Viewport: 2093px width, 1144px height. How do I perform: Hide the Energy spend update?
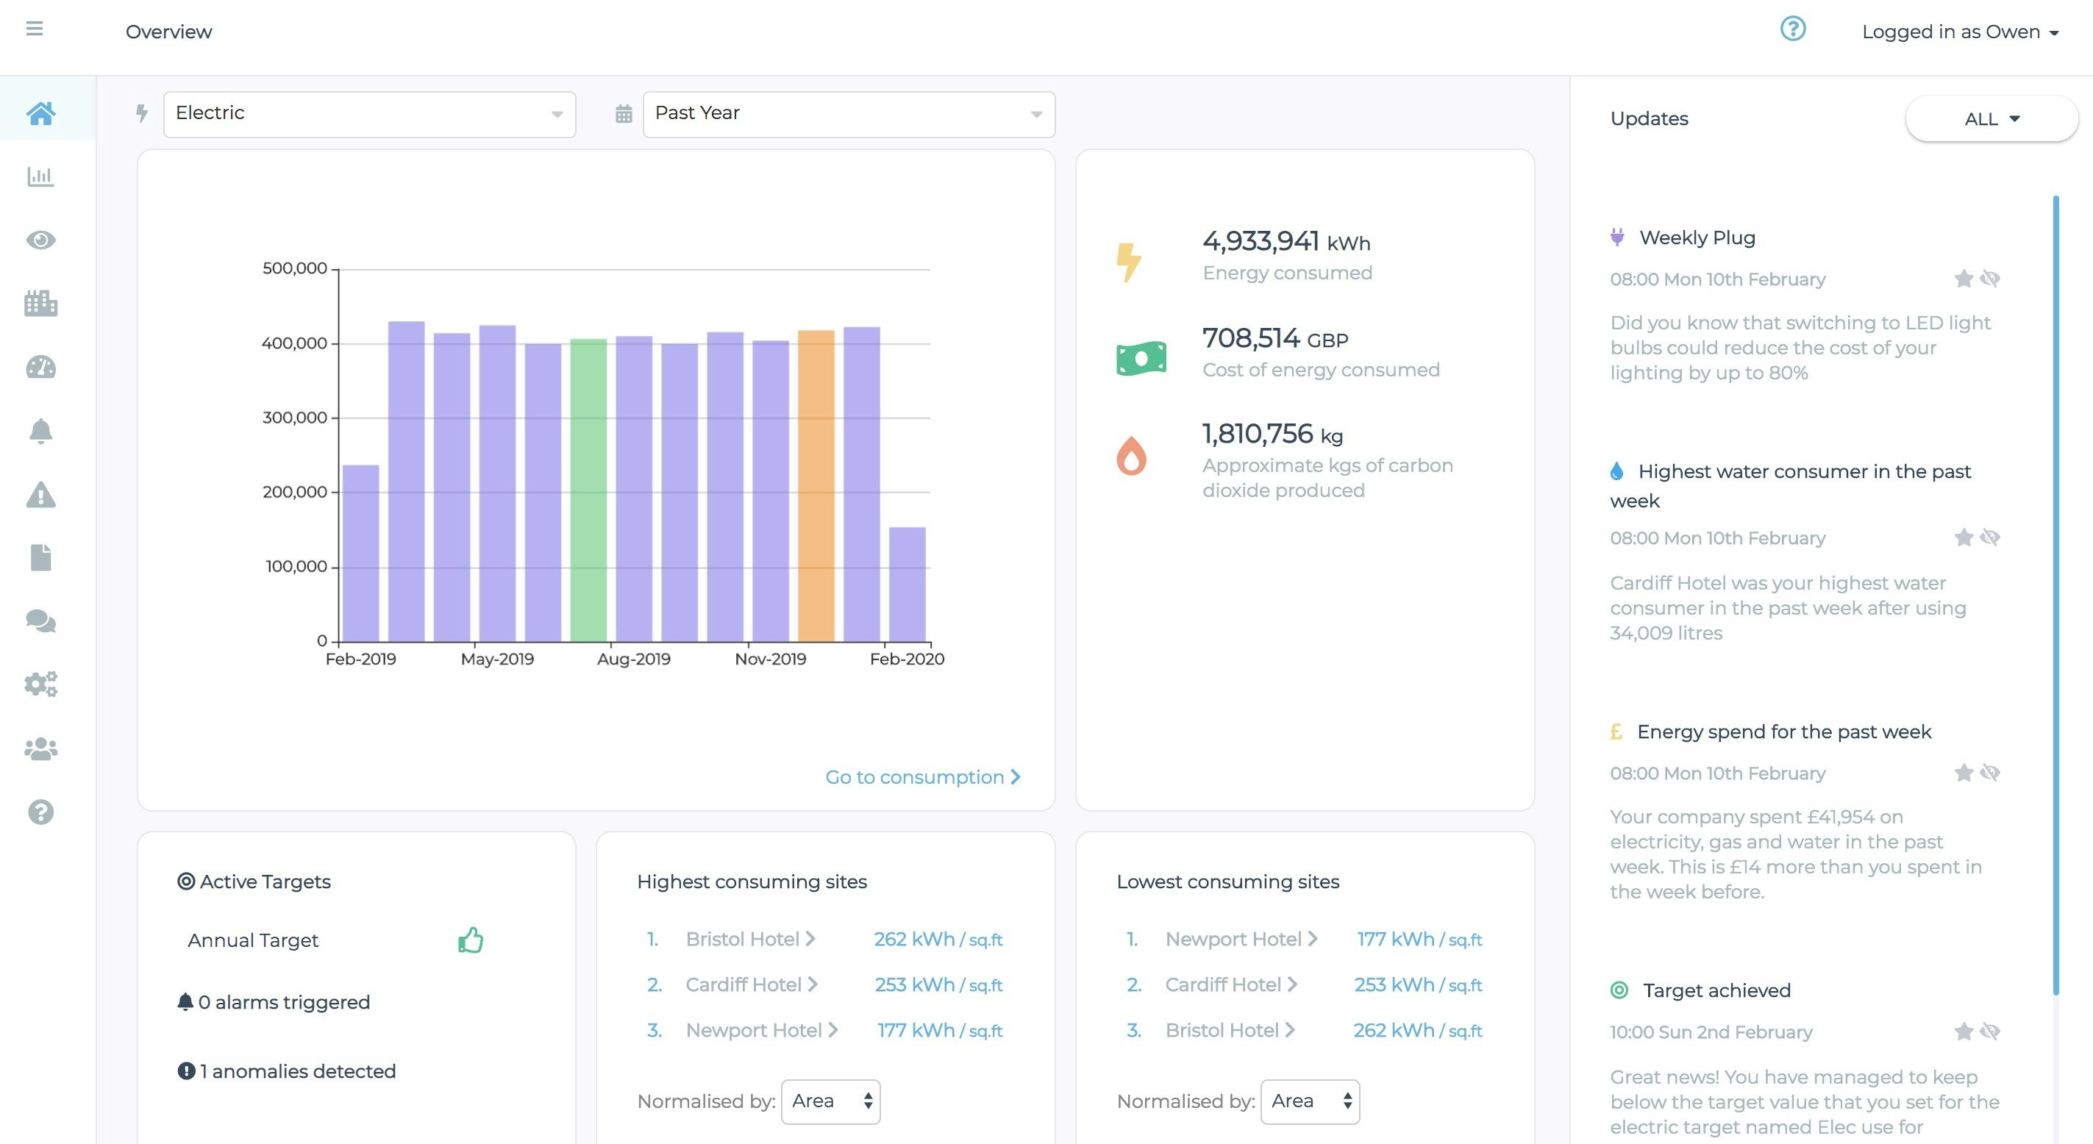click(x=1990, y=773)
